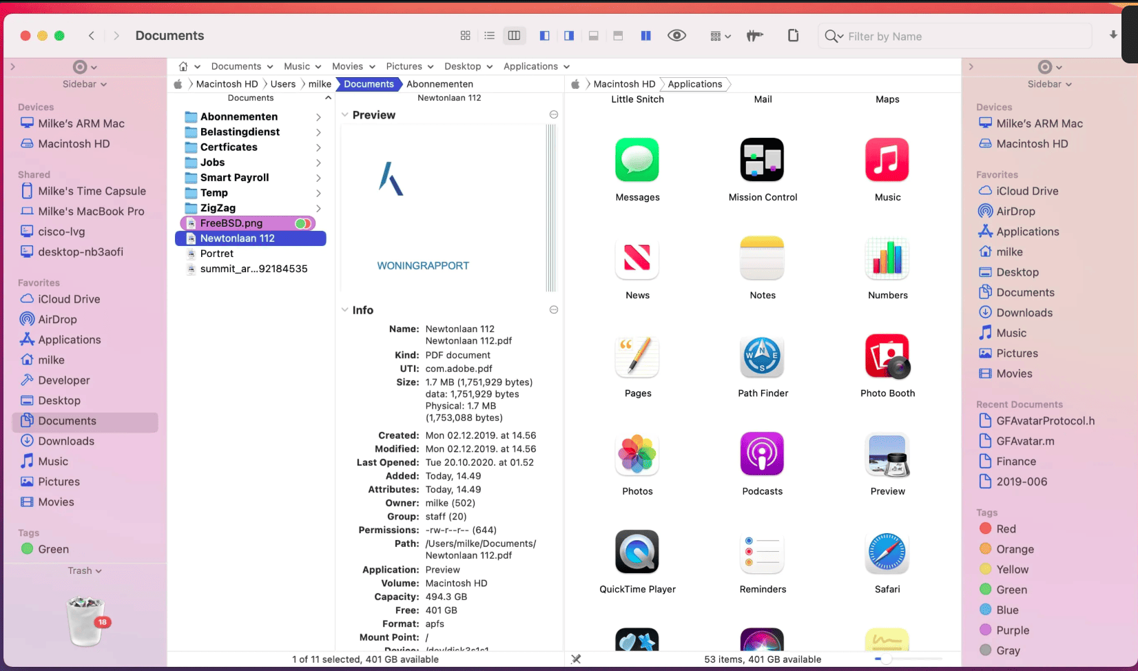Open Downloads in left sidebar favorites
The width and height of the screenshot is (1138, 671).
tap(66, 441)
